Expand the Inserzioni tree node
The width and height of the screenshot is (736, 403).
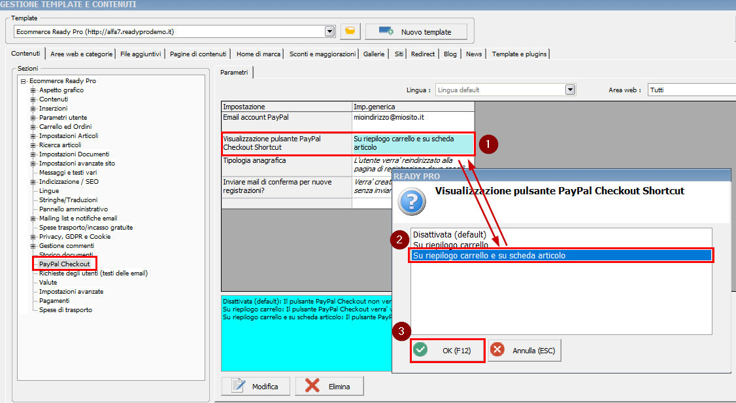[x=33, y=109]
